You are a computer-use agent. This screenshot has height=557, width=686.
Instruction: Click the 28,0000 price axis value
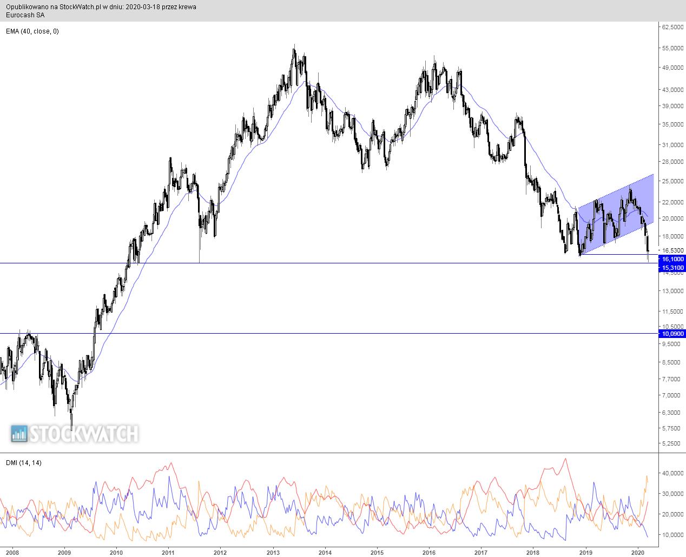pyautogui.click(x=672, y=162)
